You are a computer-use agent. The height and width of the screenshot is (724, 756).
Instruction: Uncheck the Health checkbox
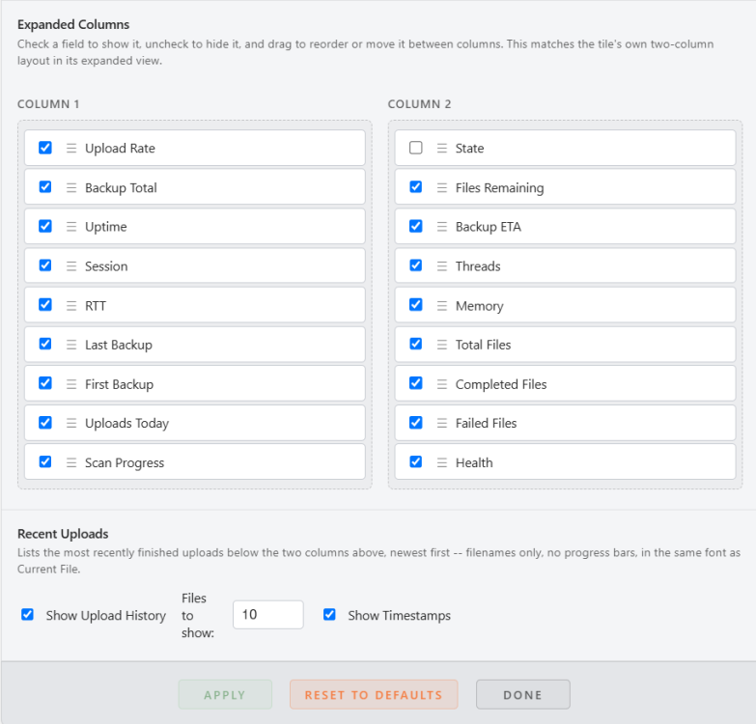[x=415, y=461]
